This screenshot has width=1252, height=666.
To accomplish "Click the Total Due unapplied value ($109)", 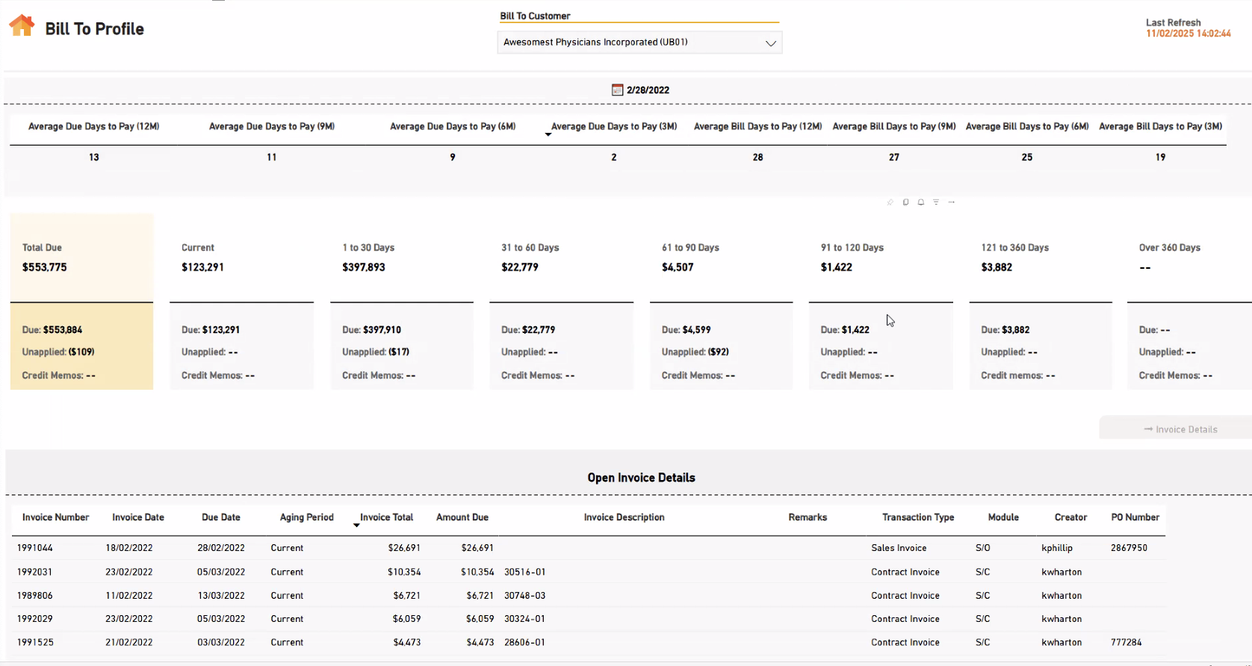I will click(81, 352).
